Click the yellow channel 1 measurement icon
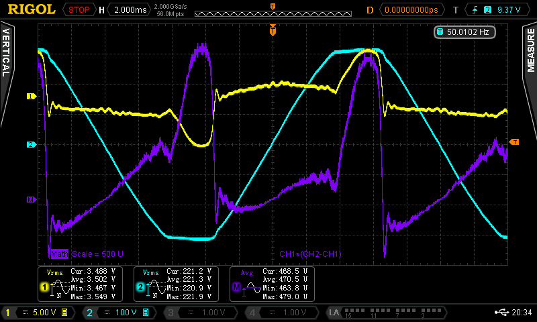Screen dimensions: 537x322 click(44, 287)
